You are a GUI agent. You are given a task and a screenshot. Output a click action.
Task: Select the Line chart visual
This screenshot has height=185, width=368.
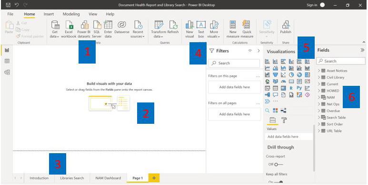point(268,68)
